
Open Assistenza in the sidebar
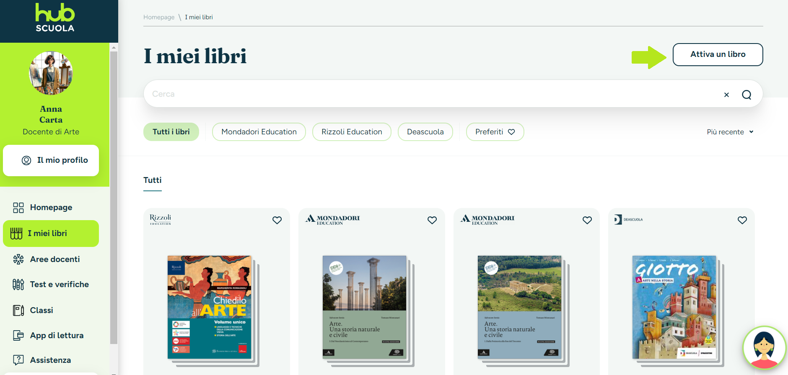[x=51, y=360]
